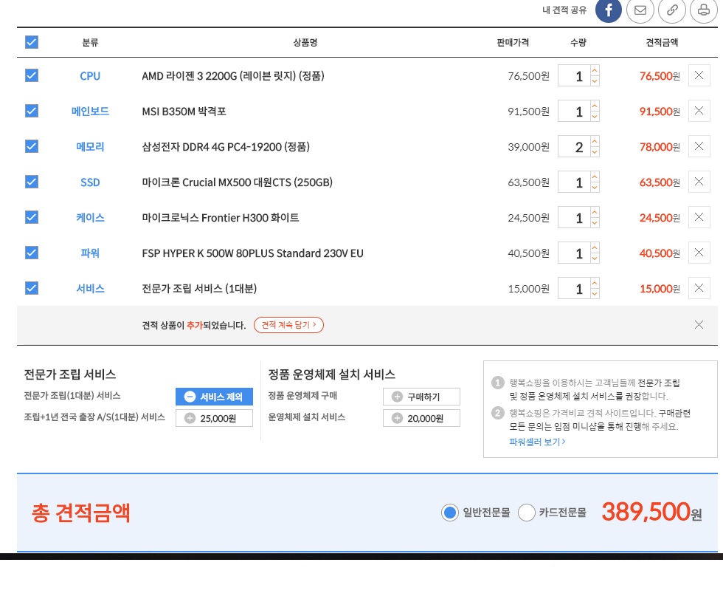Dismiss the 견적 상품이 추가되었습니다 notice
Screen dimensions: 723x599
point(699,325)
